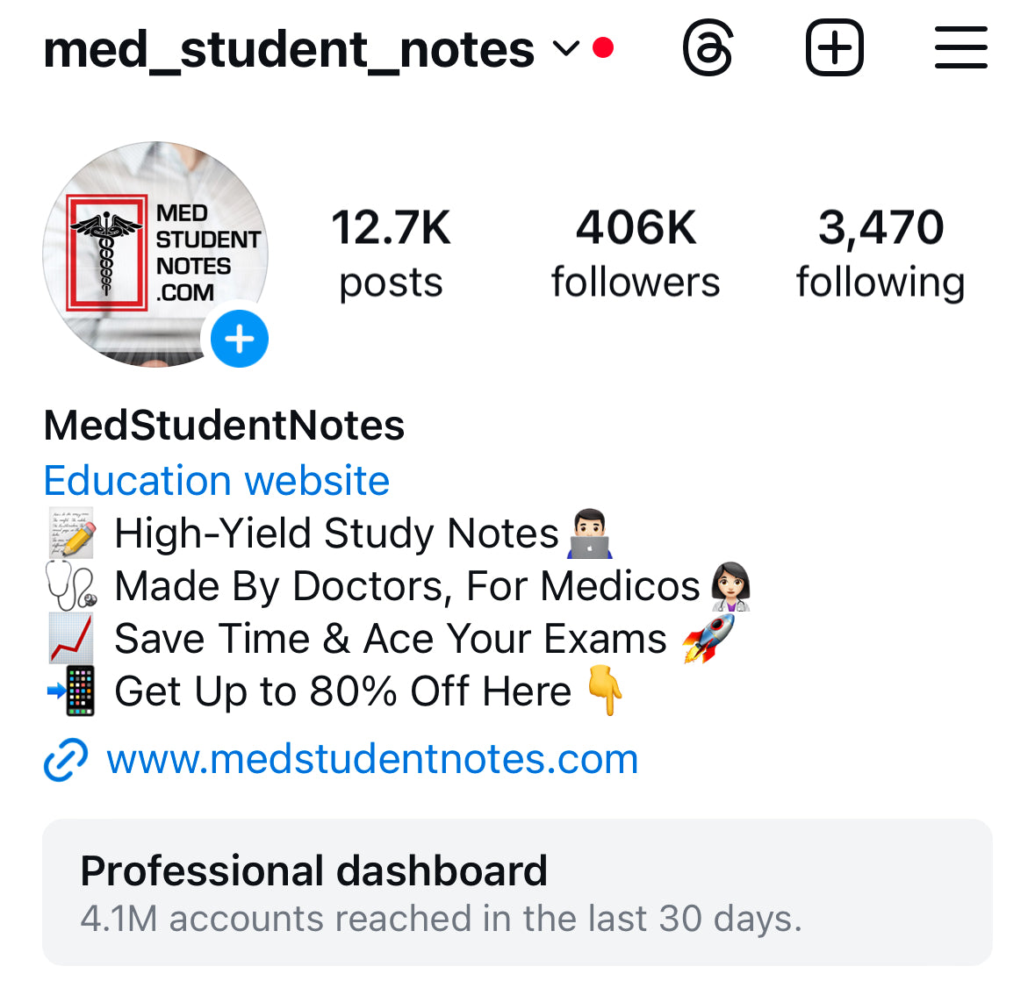
Task: Tap the blue add story plus badge
Action: [x=239, y=339]
